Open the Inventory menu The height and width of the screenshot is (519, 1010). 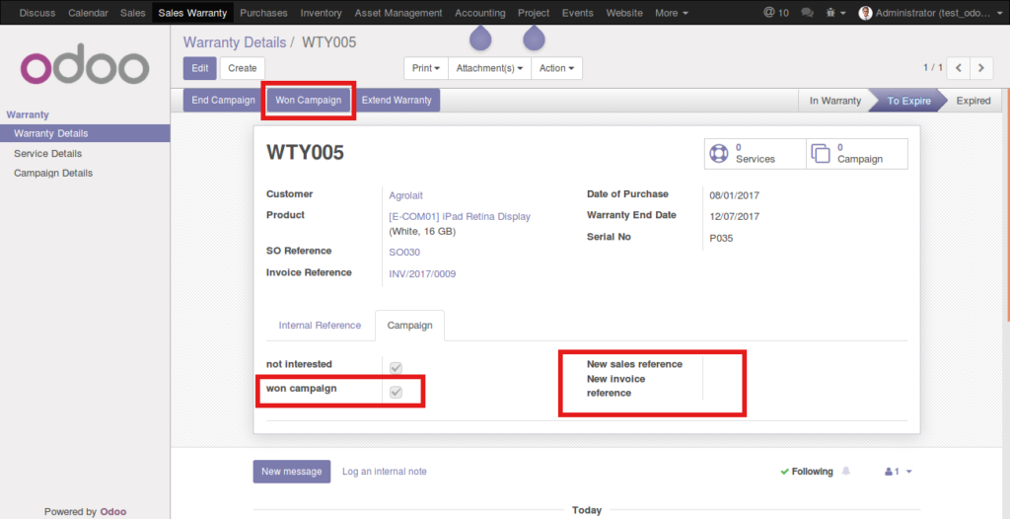321,12
